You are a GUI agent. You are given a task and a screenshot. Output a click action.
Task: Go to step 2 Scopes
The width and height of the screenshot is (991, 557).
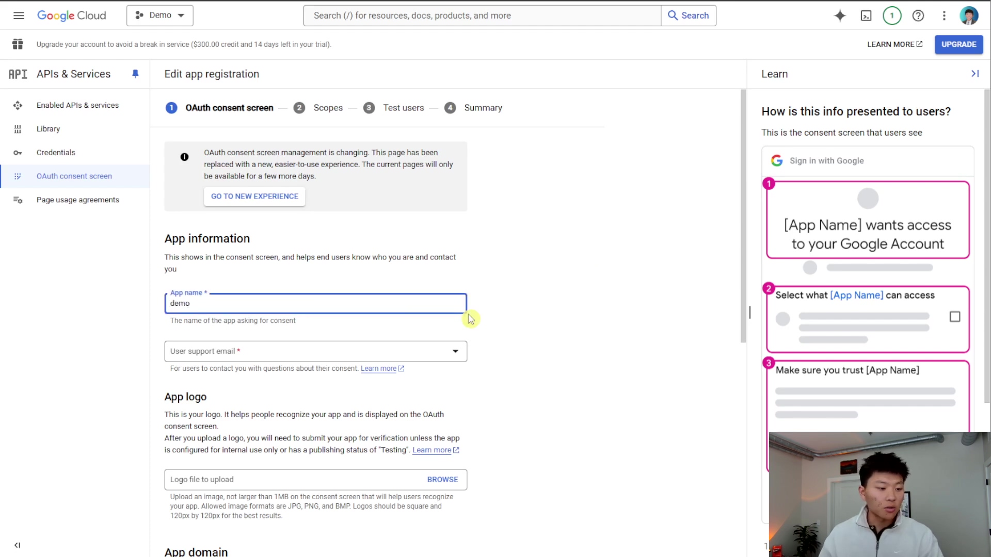click(318, 108)
